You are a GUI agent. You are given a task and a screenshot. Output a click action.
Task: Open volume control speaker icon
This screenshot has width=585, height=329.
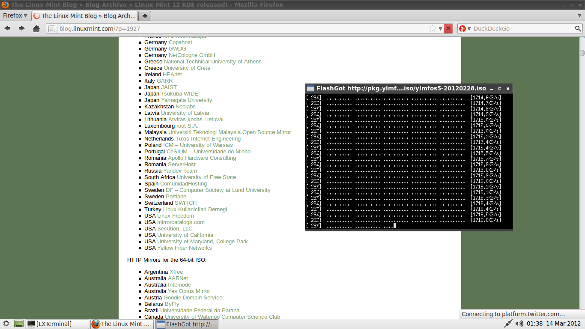(519, 324)
